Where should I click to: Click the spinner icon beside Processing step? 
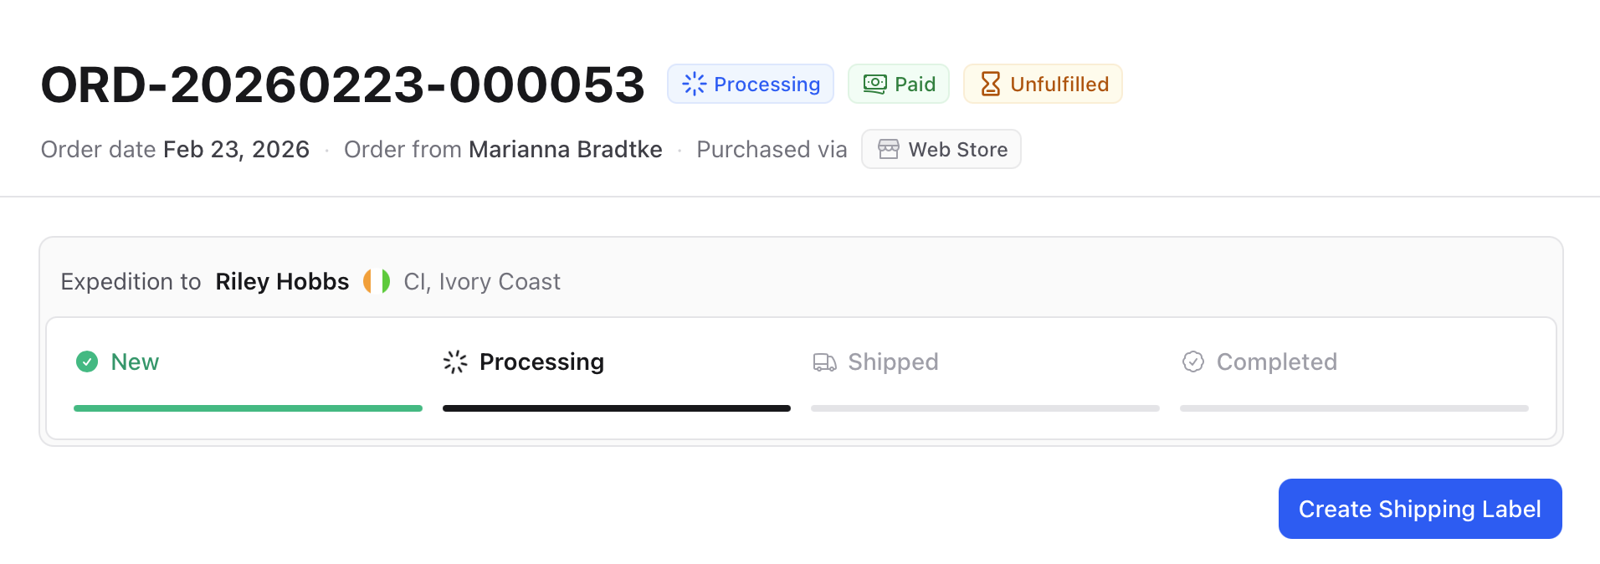455,361
